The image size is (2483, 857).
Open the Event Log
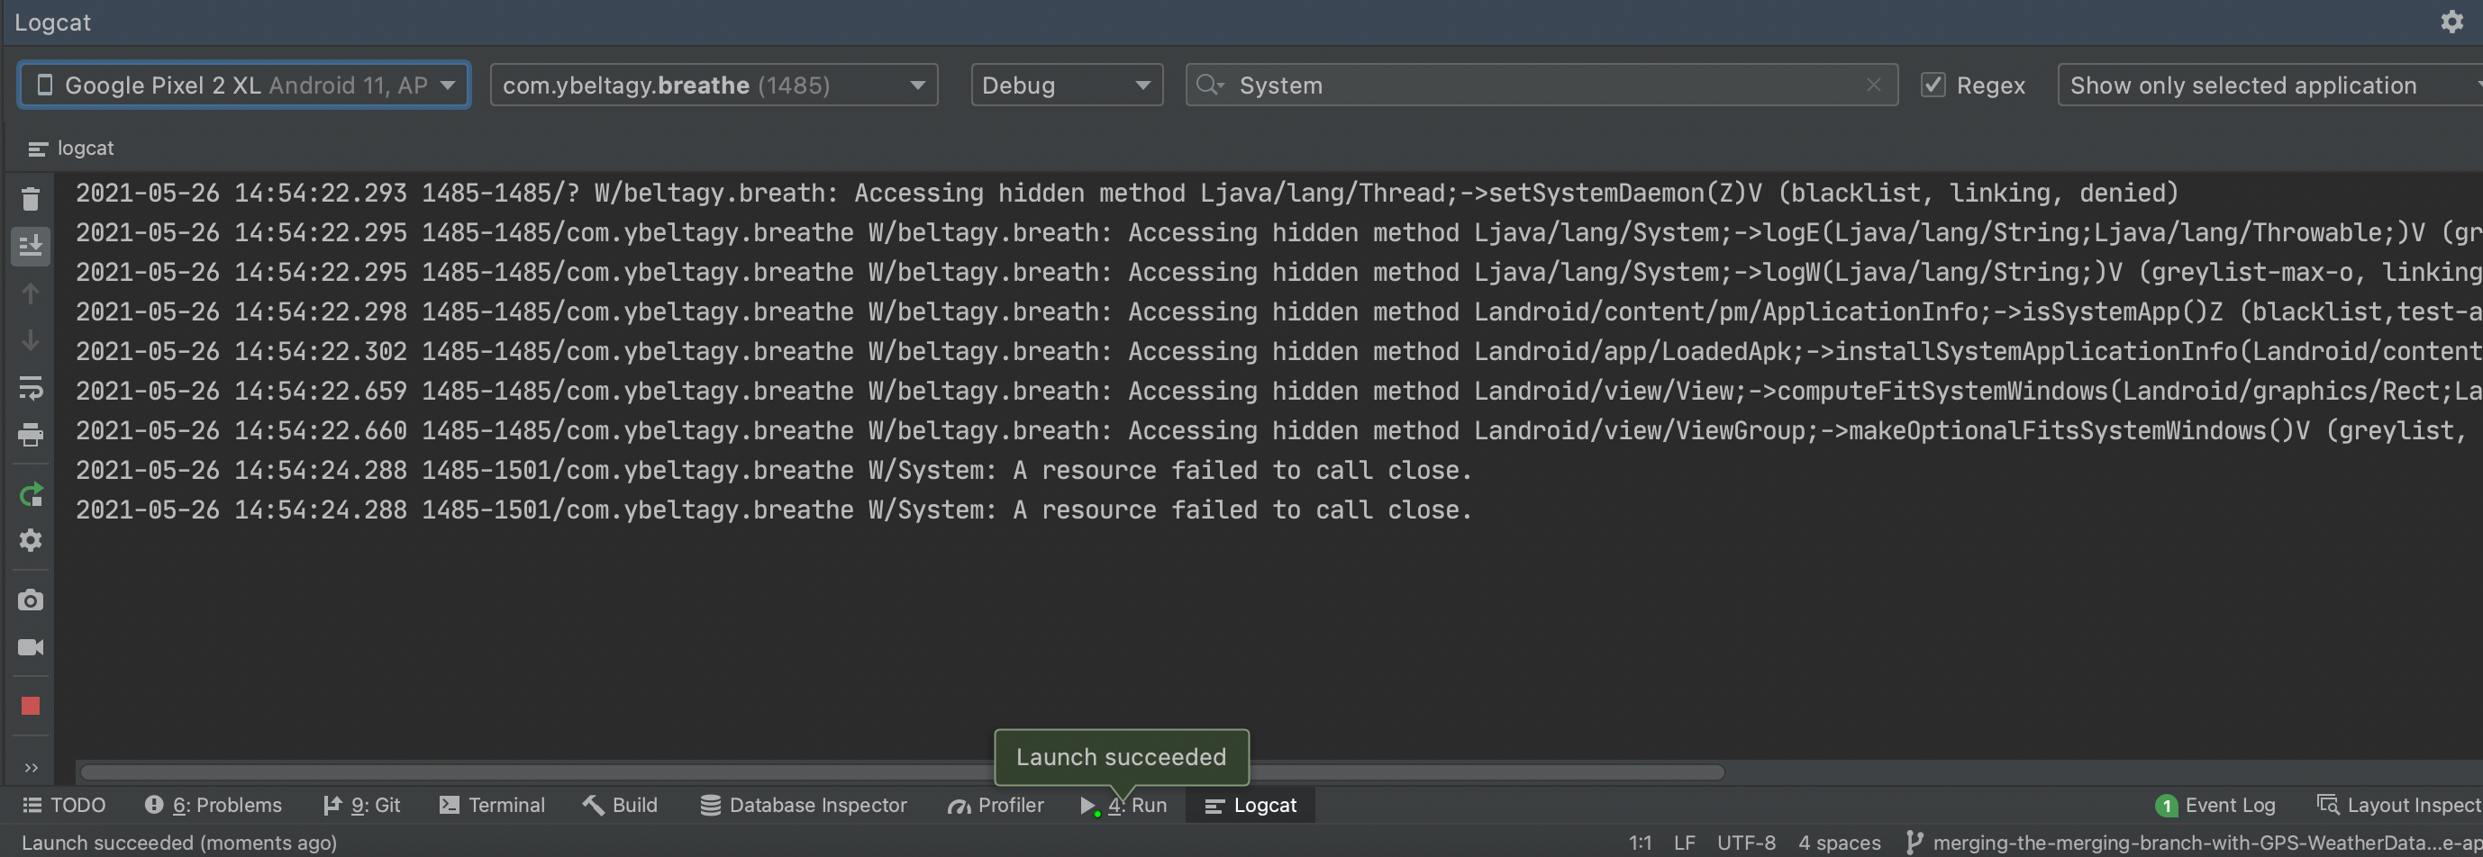2215,805
